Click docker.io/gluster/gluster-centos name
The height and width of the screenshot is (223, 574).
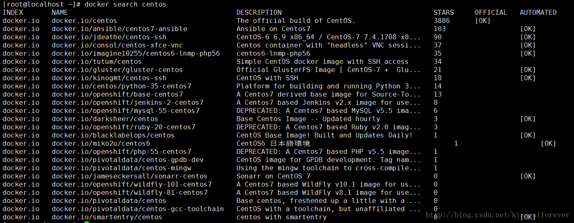point(117,70)
